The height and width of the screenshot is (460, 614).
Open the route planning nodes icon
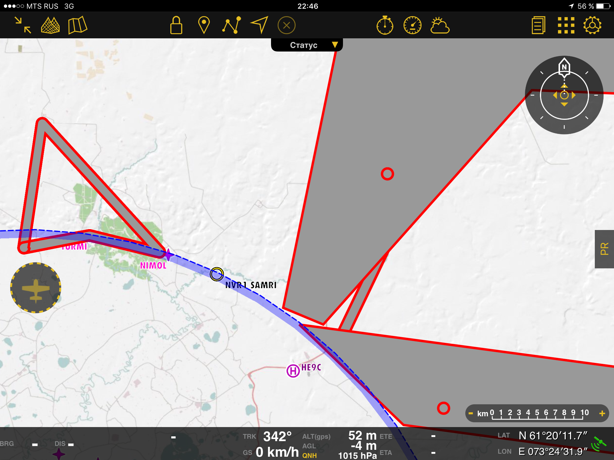tap(231, 25)
